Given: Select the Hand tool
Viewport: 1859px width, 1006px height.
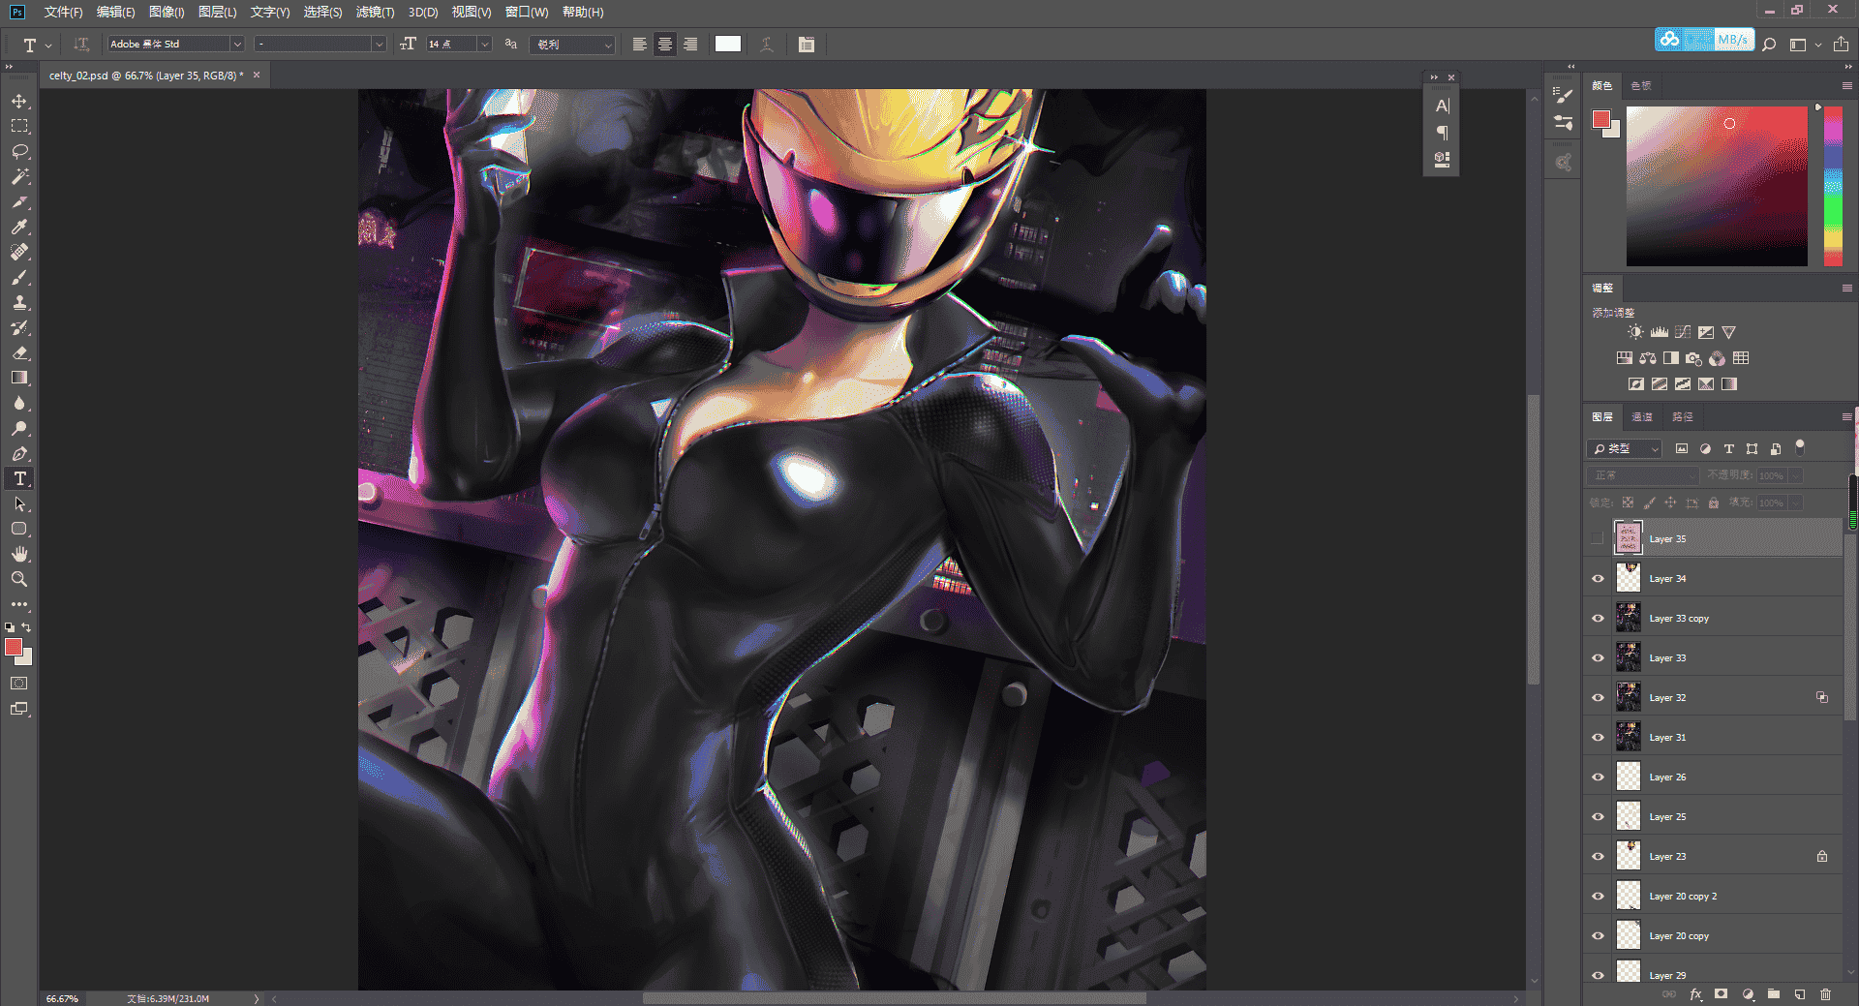Looking at the screenshot, I should 19,554.
